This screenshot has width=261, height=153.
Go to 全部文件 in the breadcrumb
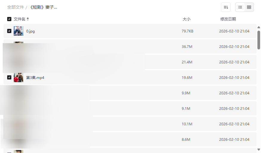tap(16, 7)
